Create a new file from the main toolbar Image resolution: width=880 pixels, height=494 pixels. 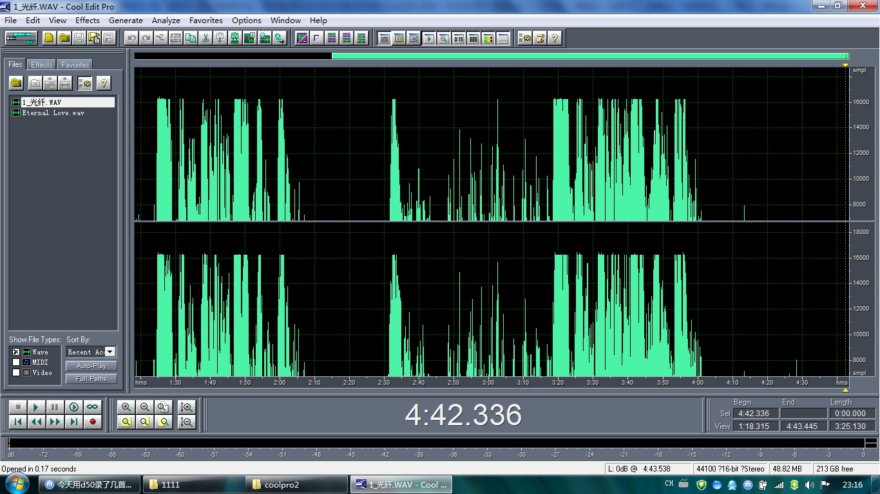click(x=50, y=38)
